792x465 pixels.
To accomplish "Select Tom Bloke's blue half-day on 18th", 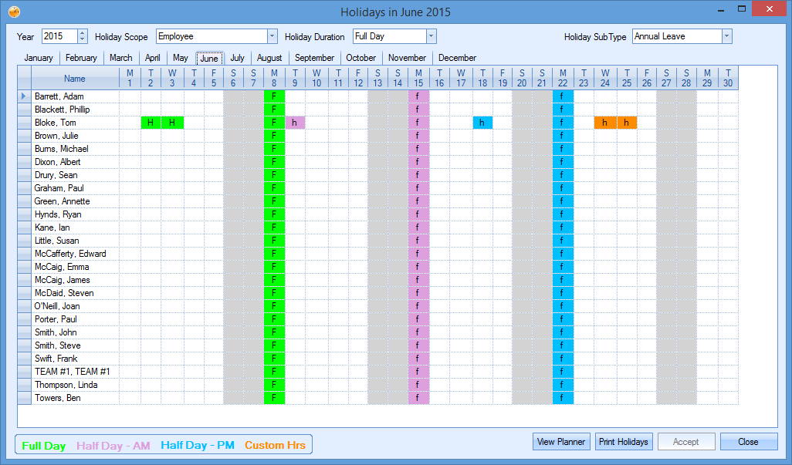I will [482, 123].
